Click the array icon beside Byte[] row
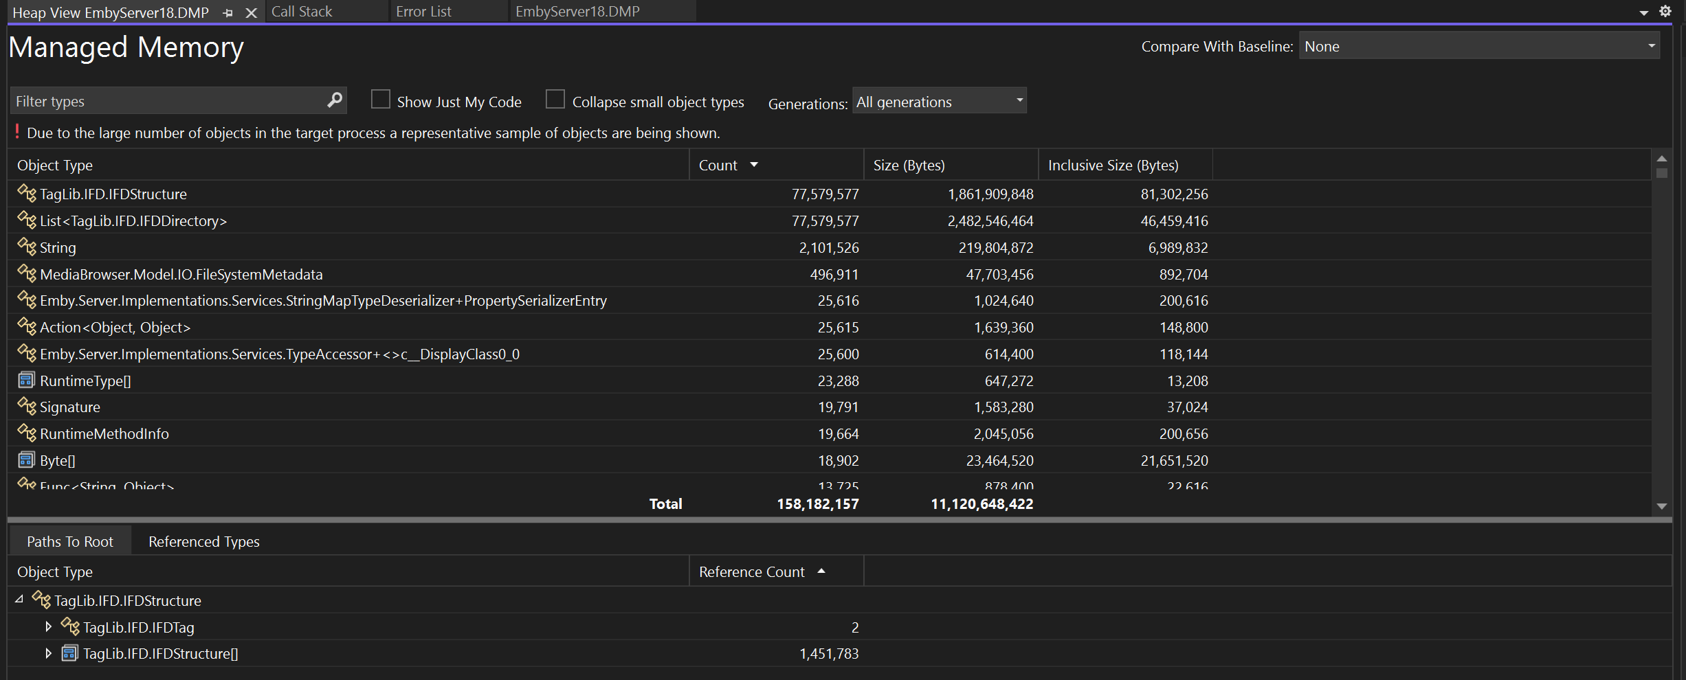This screenshot has height=680, width=1686. (26, 460)
